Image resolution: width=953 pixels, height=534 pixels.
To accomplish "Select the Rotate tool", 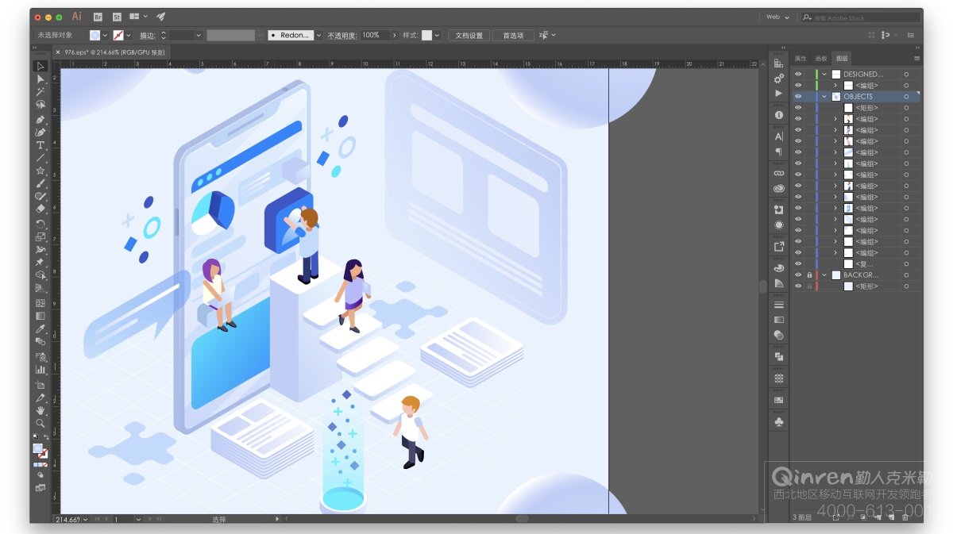I will [x=40, y=223].
